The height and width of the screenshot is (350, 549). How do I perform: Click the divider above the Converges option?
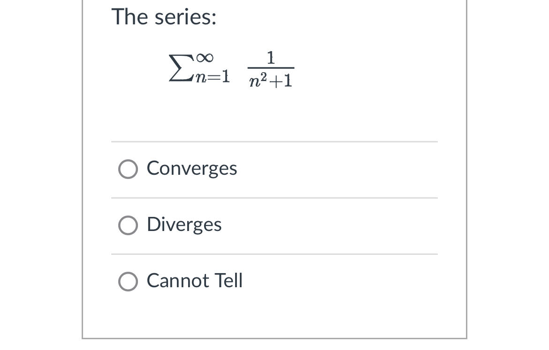point(274,141)
